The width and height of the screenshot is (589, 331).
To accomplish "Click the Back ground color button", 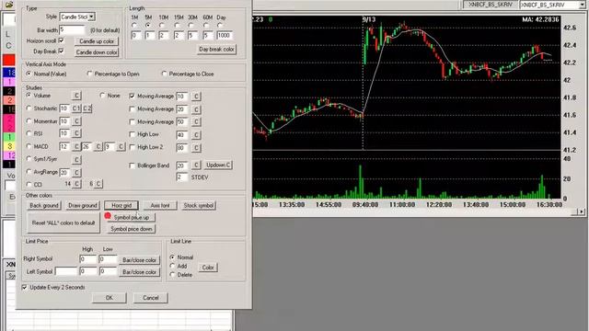I will (x=44, y=206).
